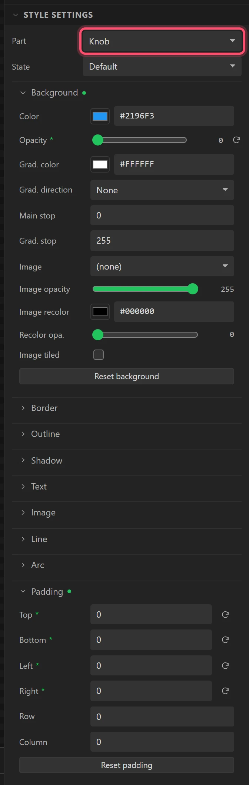This screenshot has width=249, height=785.
Task: Click the Image opacity slider handle
Action: (x=193, y=289)
